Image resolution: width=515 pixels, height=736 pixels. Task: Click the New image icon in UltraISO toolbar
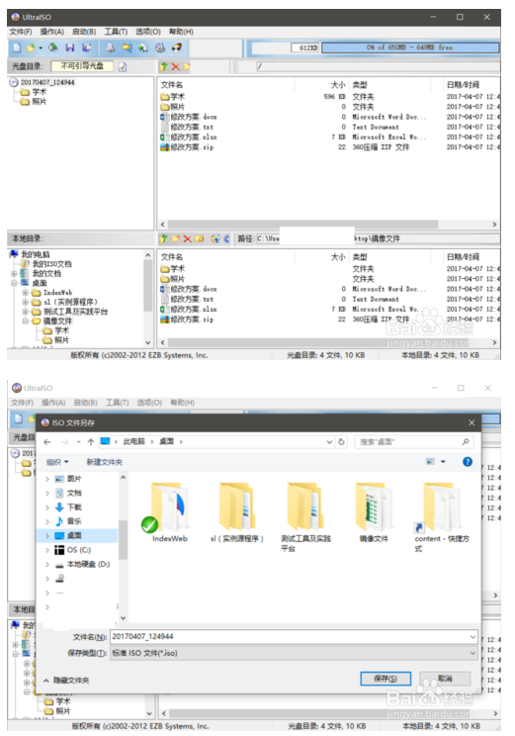17,47
